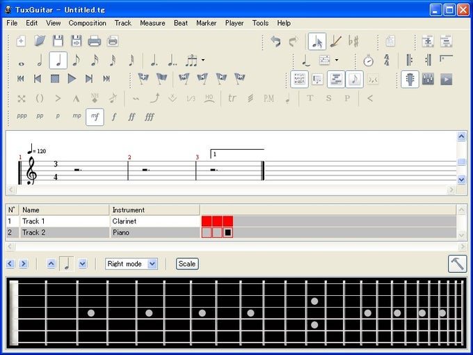
Task: Toggle double-dotted note duration
Action: click(173, 61)
